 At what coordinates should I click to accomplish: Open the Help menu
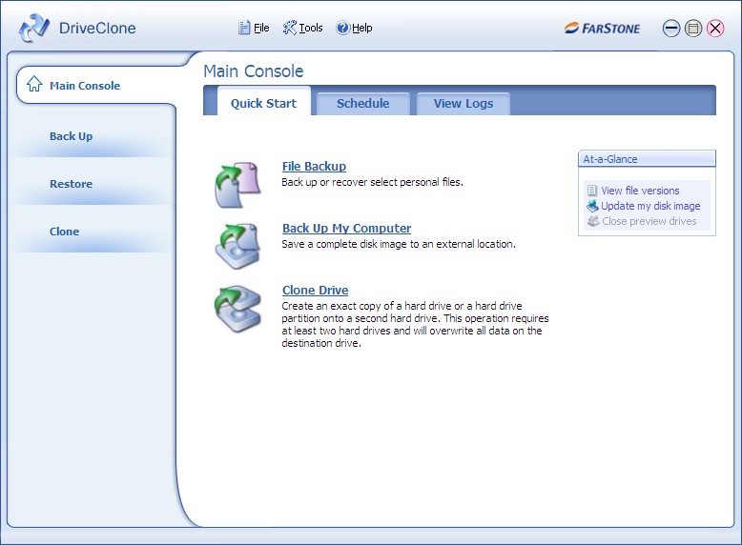[354, 29]
